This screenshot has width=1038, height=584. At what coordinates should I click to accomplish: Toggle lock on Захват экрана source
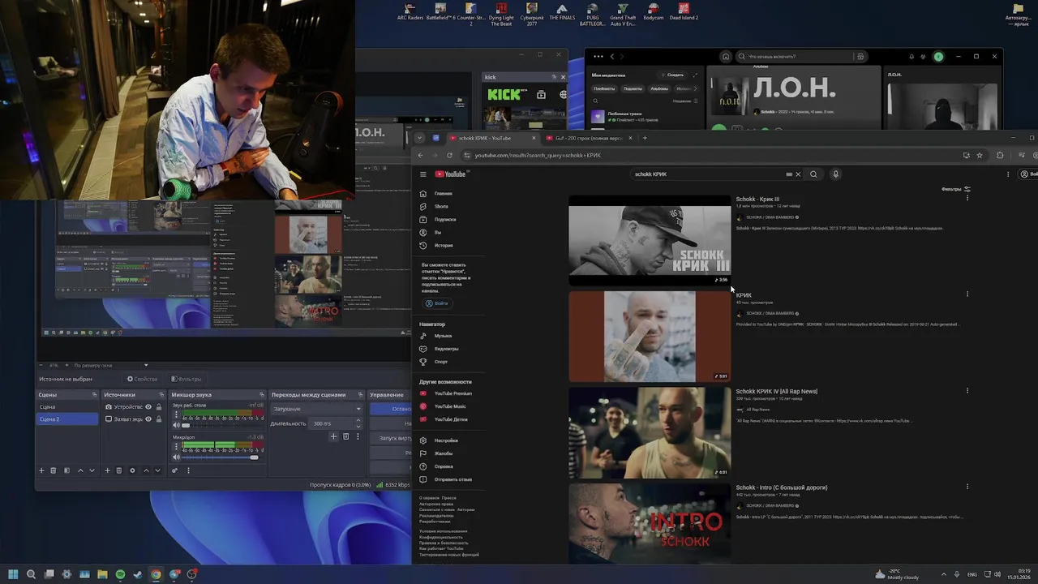point(158,419)
